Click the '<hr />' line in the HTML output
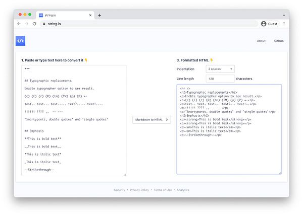 click(185, 89)
